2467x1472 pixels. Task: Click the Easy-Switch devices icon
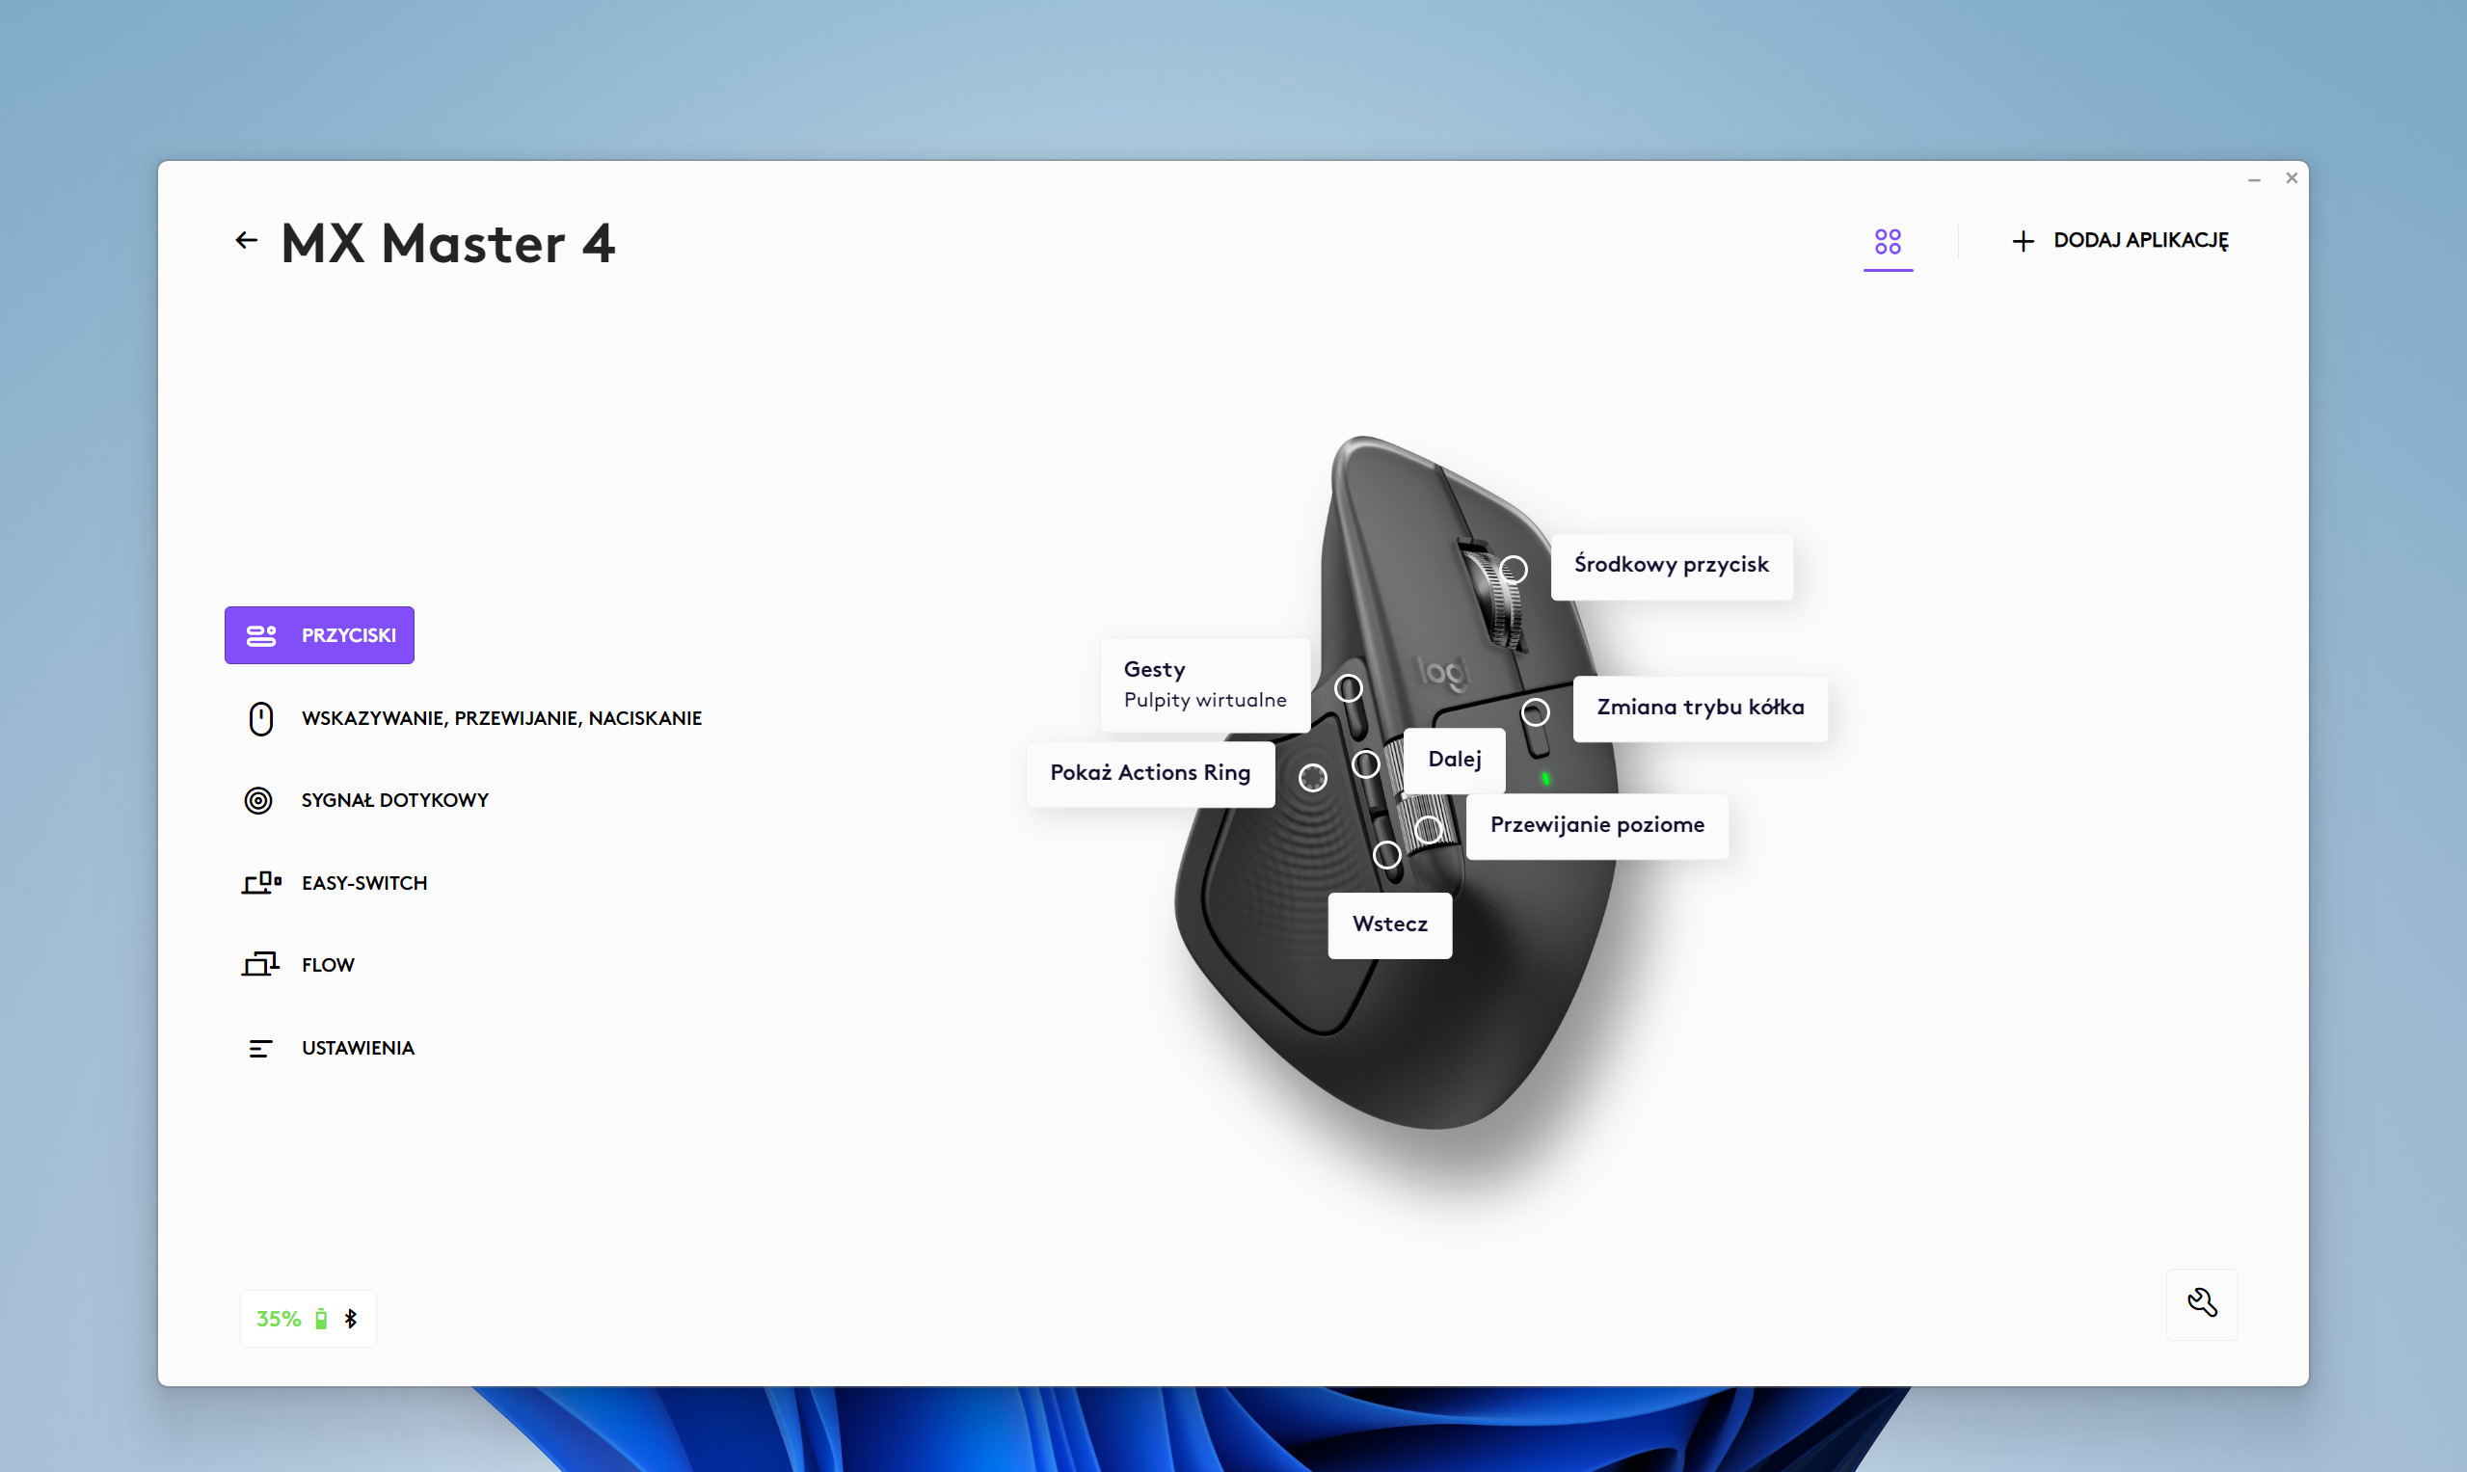tap(261, 882)
